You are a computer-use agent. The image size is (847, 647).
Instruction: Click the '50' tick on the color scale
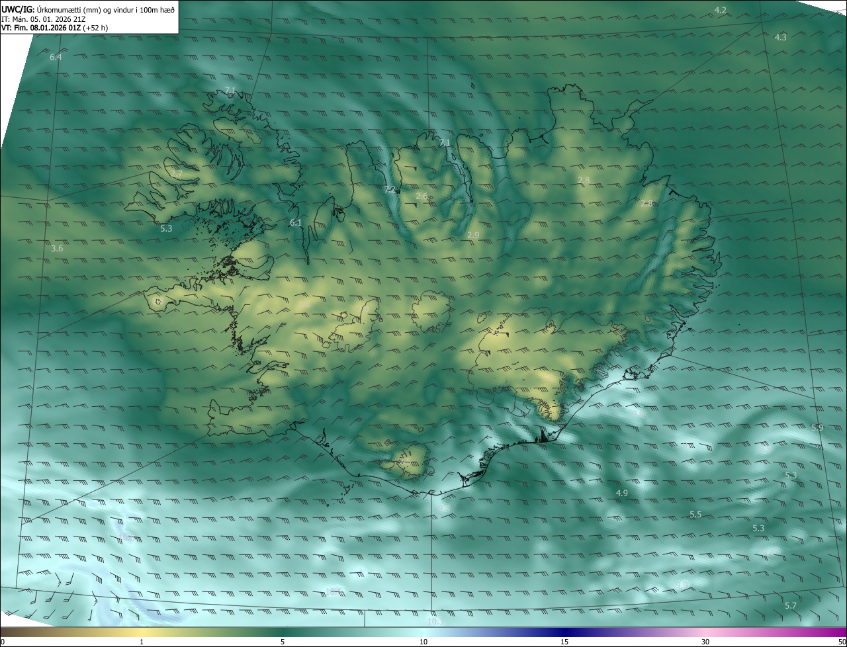(x=842, y=642)
